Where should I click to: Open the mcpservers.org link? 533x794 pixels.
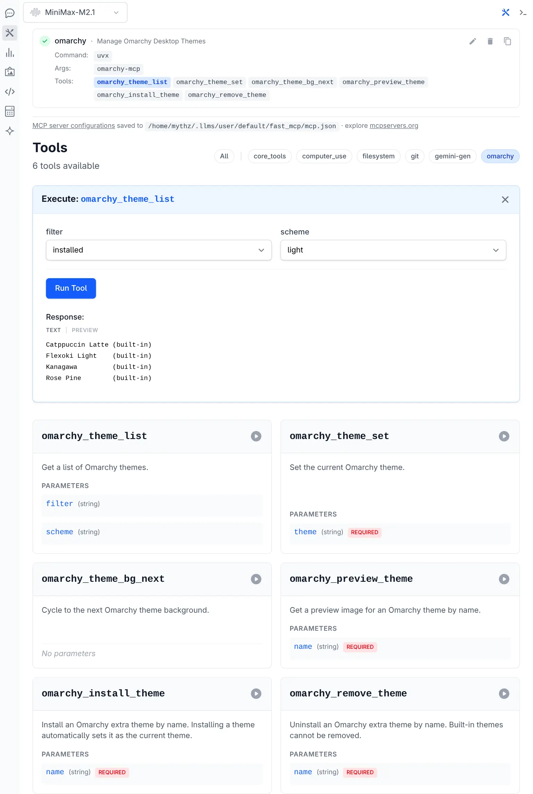[x=394, y=126]
